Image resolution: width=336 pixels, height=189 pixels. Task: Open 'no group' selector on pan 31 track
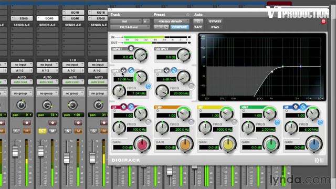click(99, 93)
